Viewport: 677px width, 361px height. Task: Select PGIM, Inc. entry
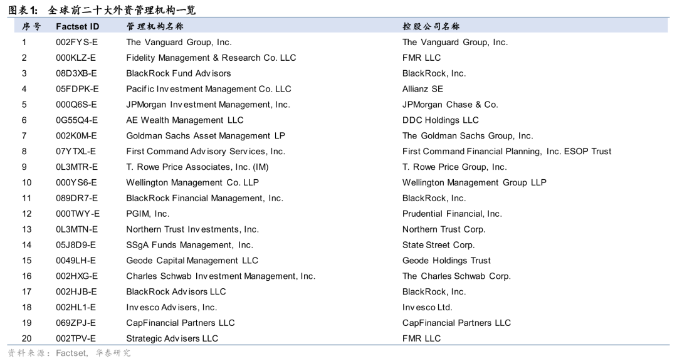[x=148, y=214]
